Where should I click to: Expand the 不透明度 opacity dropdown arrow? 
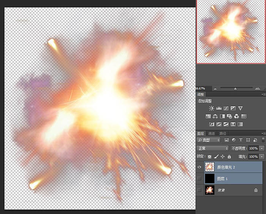(262, 148)
